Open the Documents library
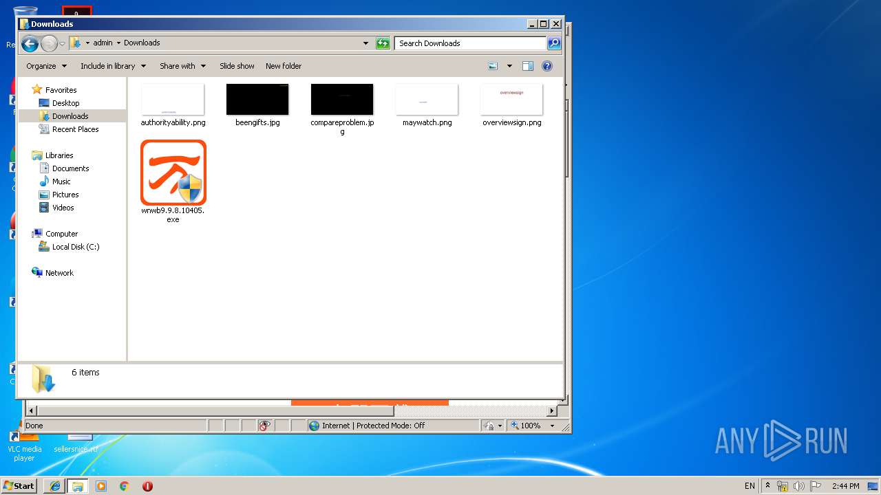 [70, 168]
